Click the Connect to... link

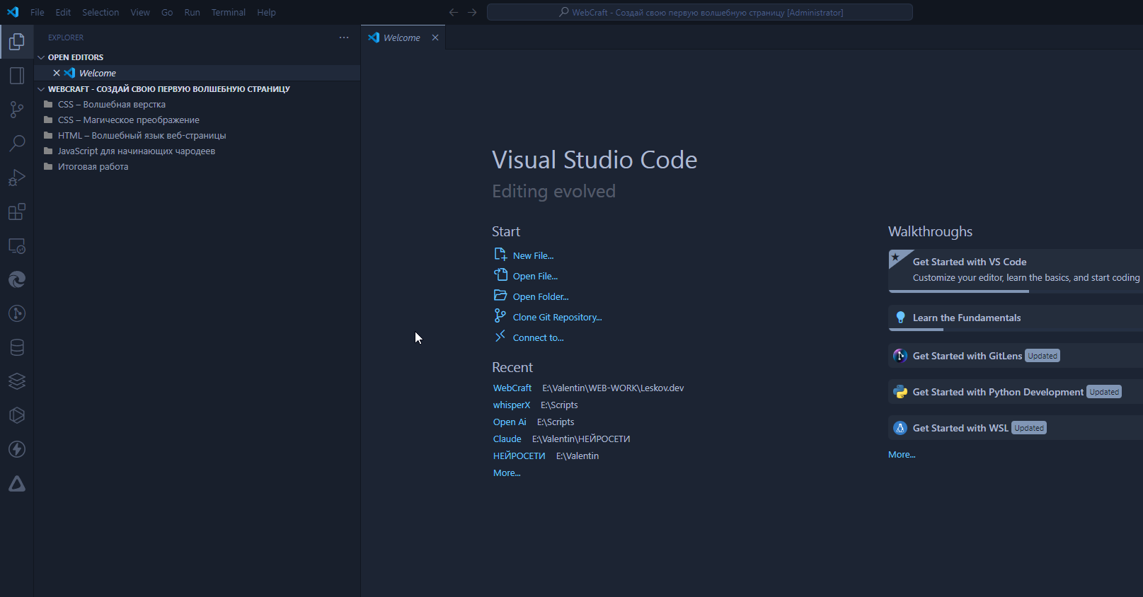point(539,337)
